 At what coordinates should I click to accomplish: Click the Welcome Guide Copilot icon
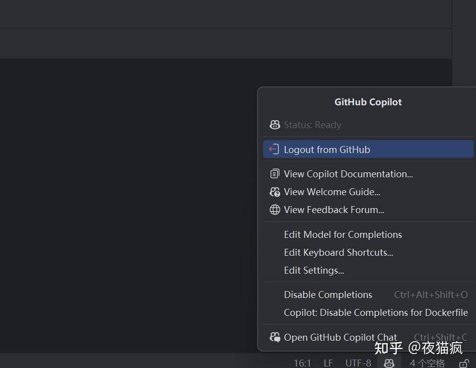pyautogui.click(x=275, y=192)
